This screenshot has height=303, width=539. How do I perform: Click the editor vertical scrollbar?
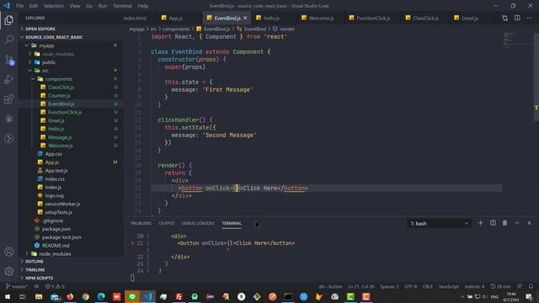[x=536, y=77]
